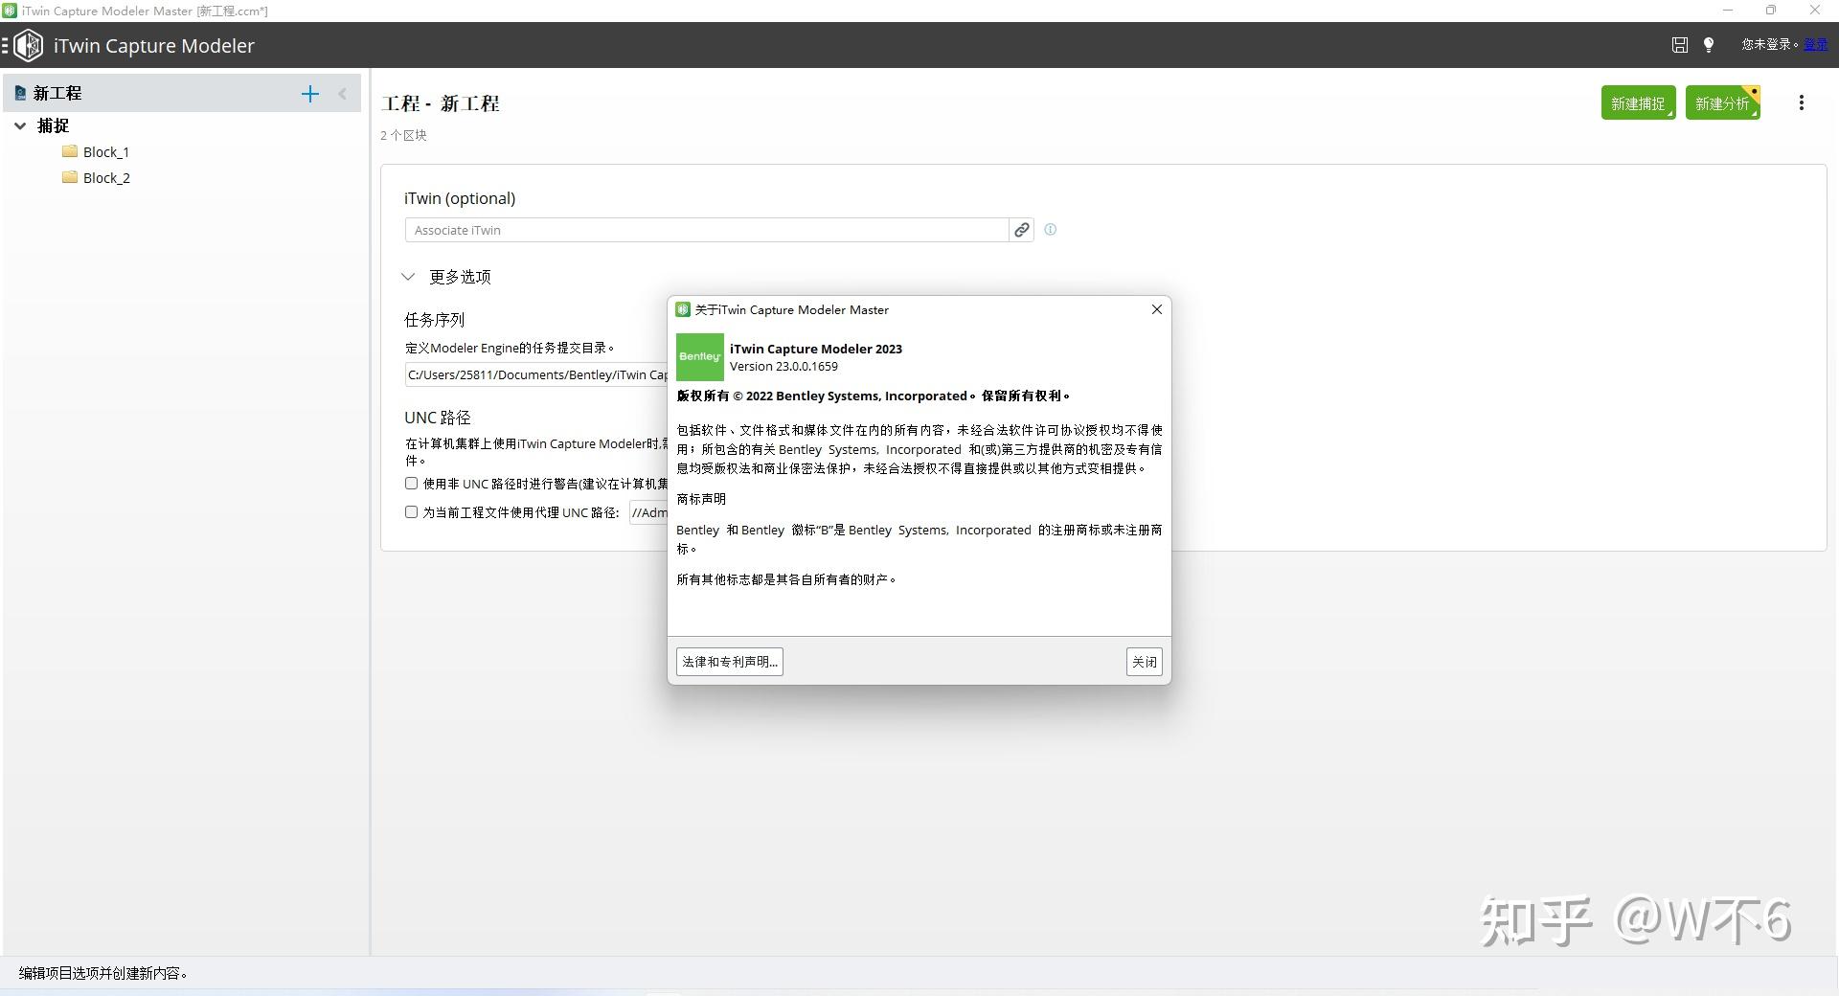Select the Block_2 folder
Screen dimensions: 1839x996
(105, 177)
